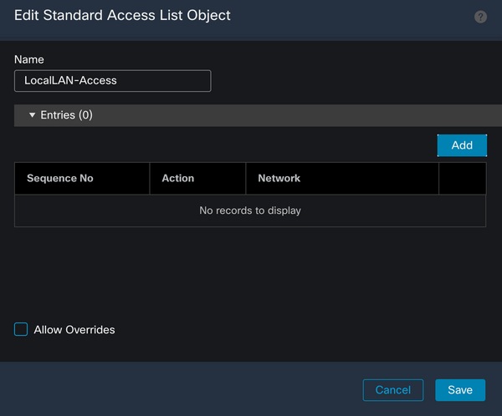Click the No records to display row
The image size is (502, 416).
pyautogui.click(x=250, y=211)
